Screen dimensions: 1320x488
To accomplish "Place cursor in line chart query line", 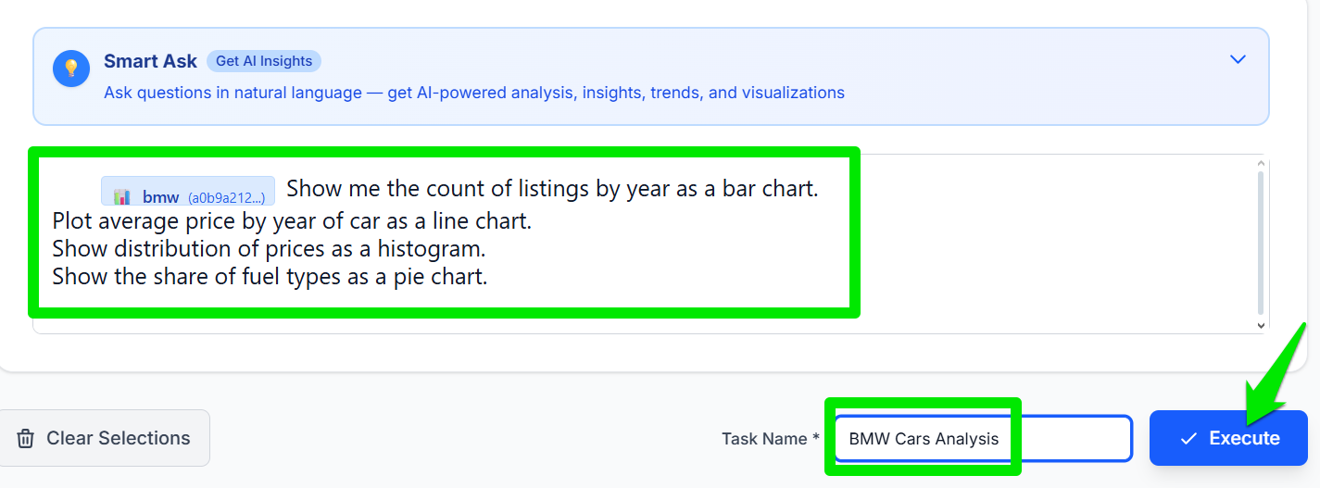I will click(292, 221).
